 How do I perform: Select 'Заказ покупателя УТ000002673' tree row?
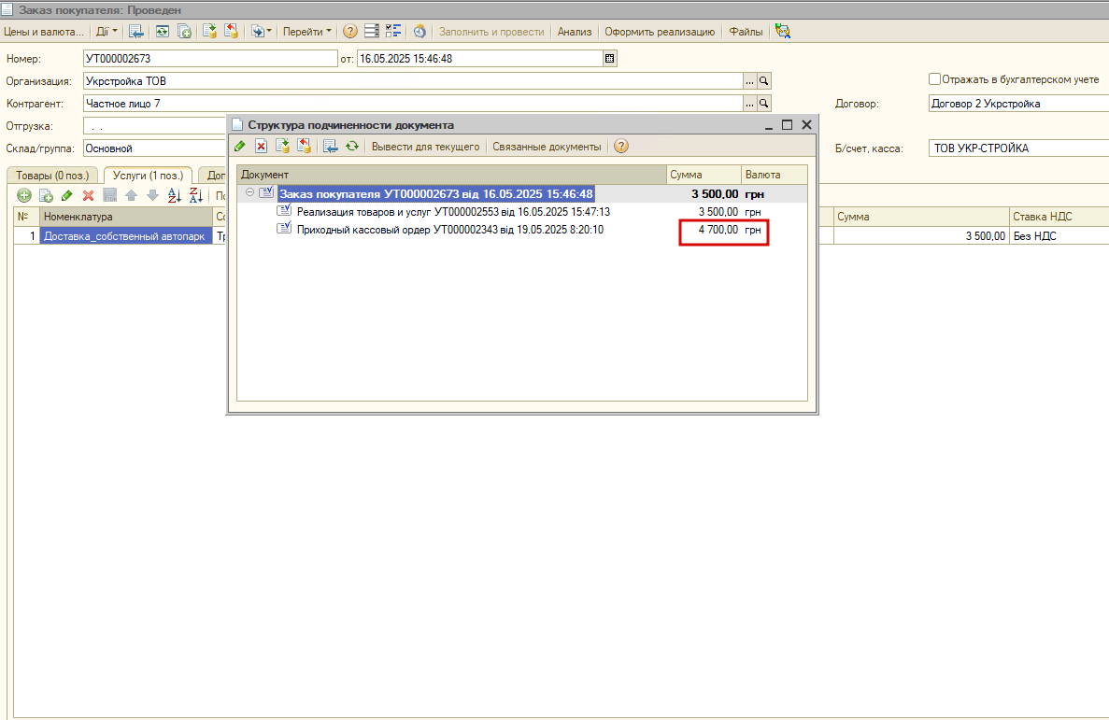522,194
